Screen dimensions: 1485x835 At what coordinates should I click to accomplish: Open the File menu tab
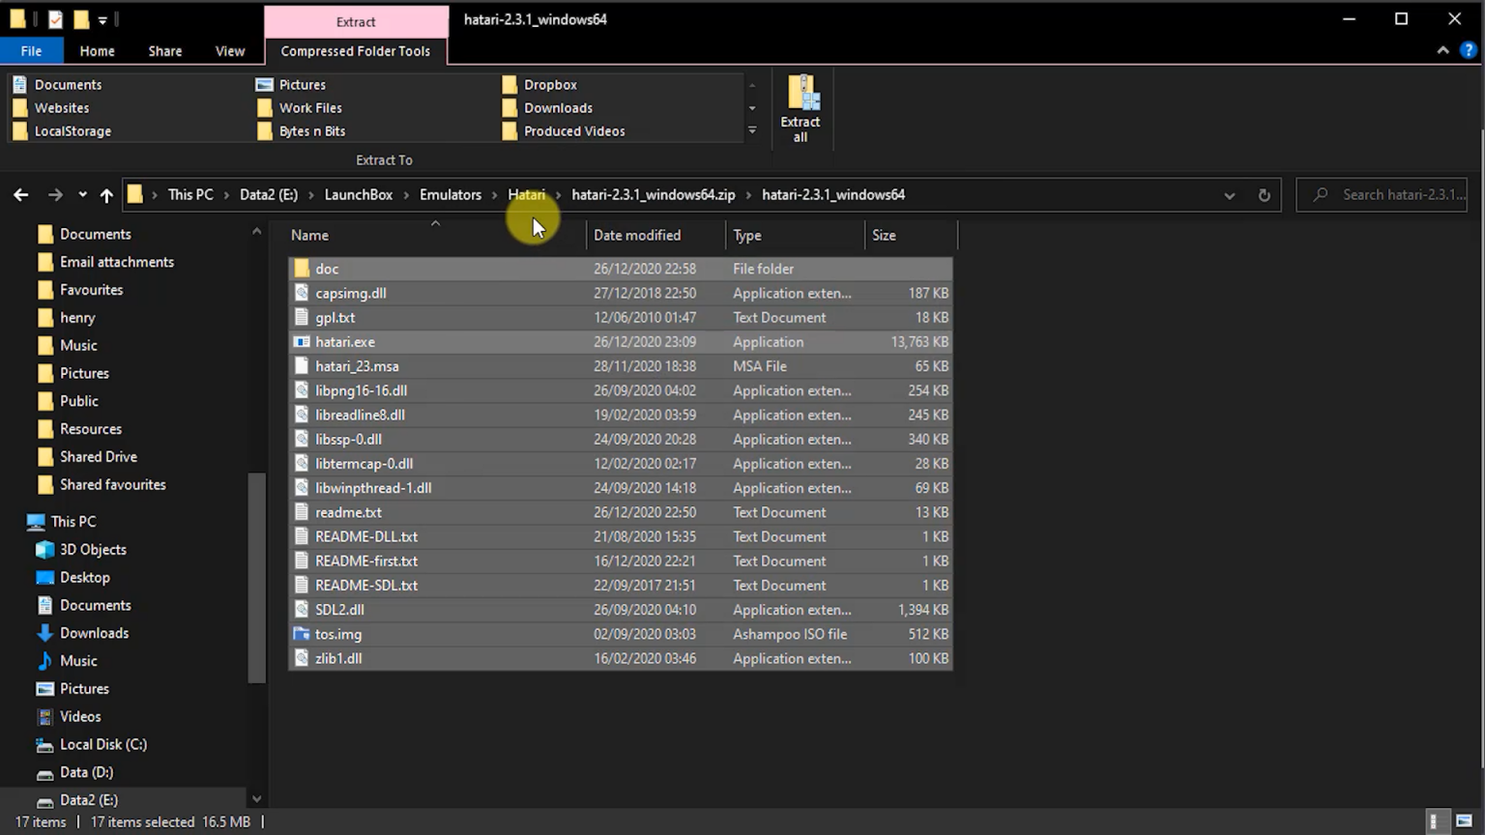click(x=31, y=51)
